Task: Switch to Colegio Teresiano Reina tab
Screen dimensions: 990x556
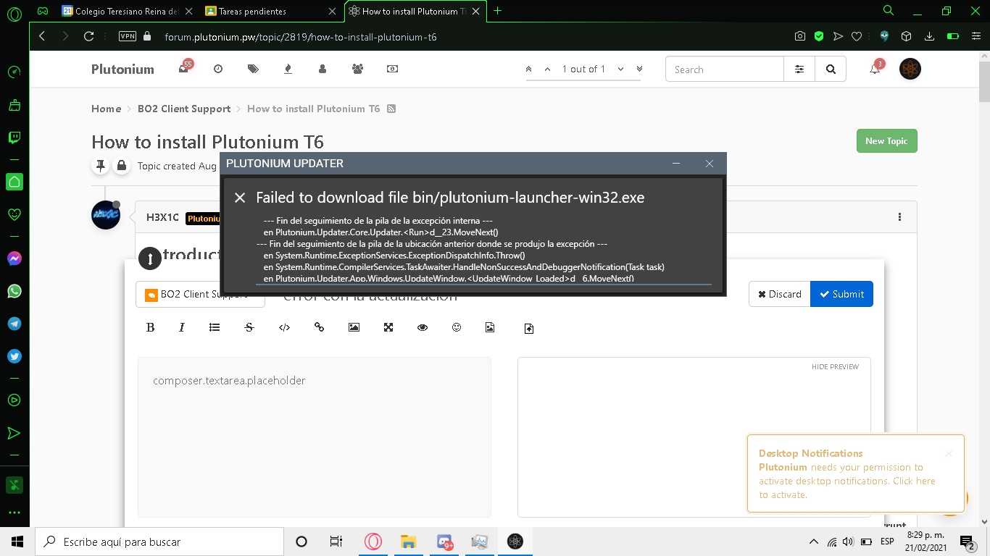Action: [128, 11]
